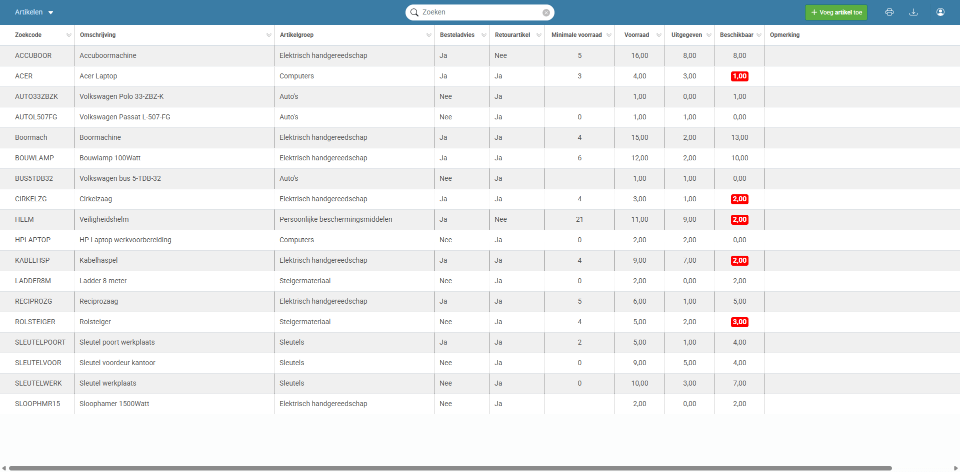Open Besteladvies column filter chevron
This screenshot has height=472, width=960.
point(483,35)
